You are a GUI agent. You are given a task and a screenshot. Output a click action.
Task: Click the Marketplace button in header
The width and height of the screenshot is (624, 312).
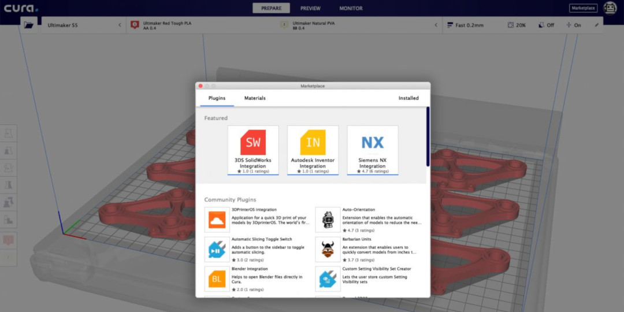(x=584, y=8)
